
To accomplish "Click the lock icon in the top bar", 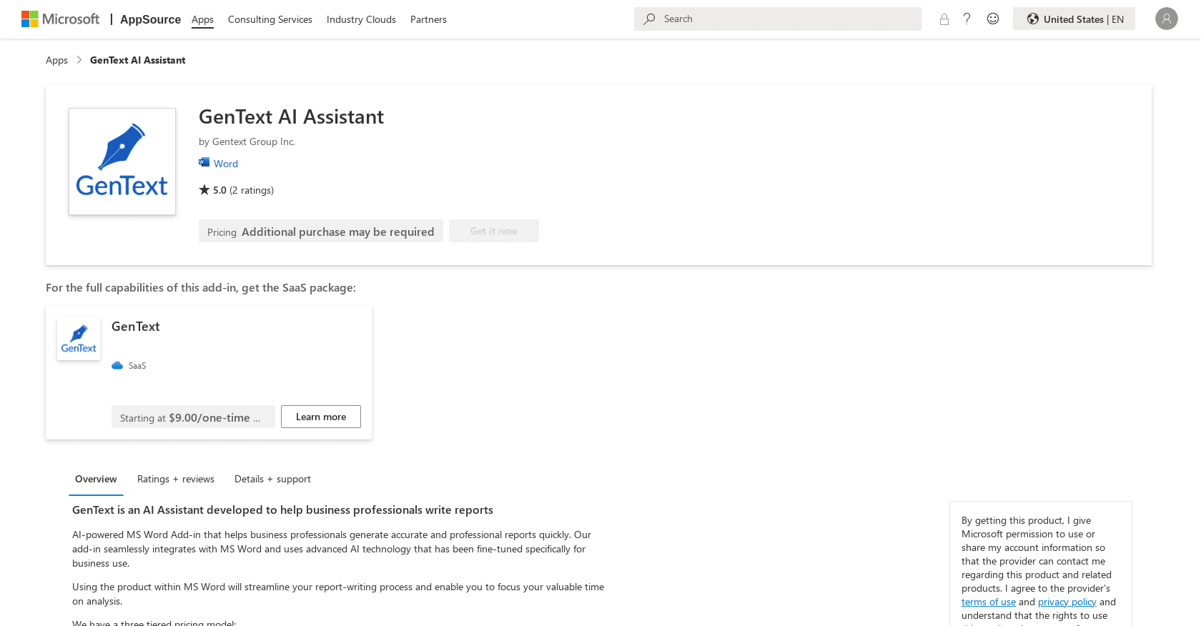I will (944, 19).
